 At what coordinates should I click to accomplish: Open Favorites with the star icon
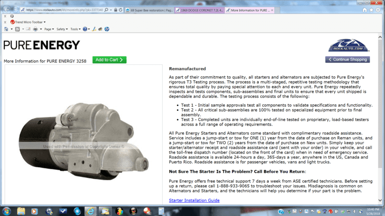point(371,10)
